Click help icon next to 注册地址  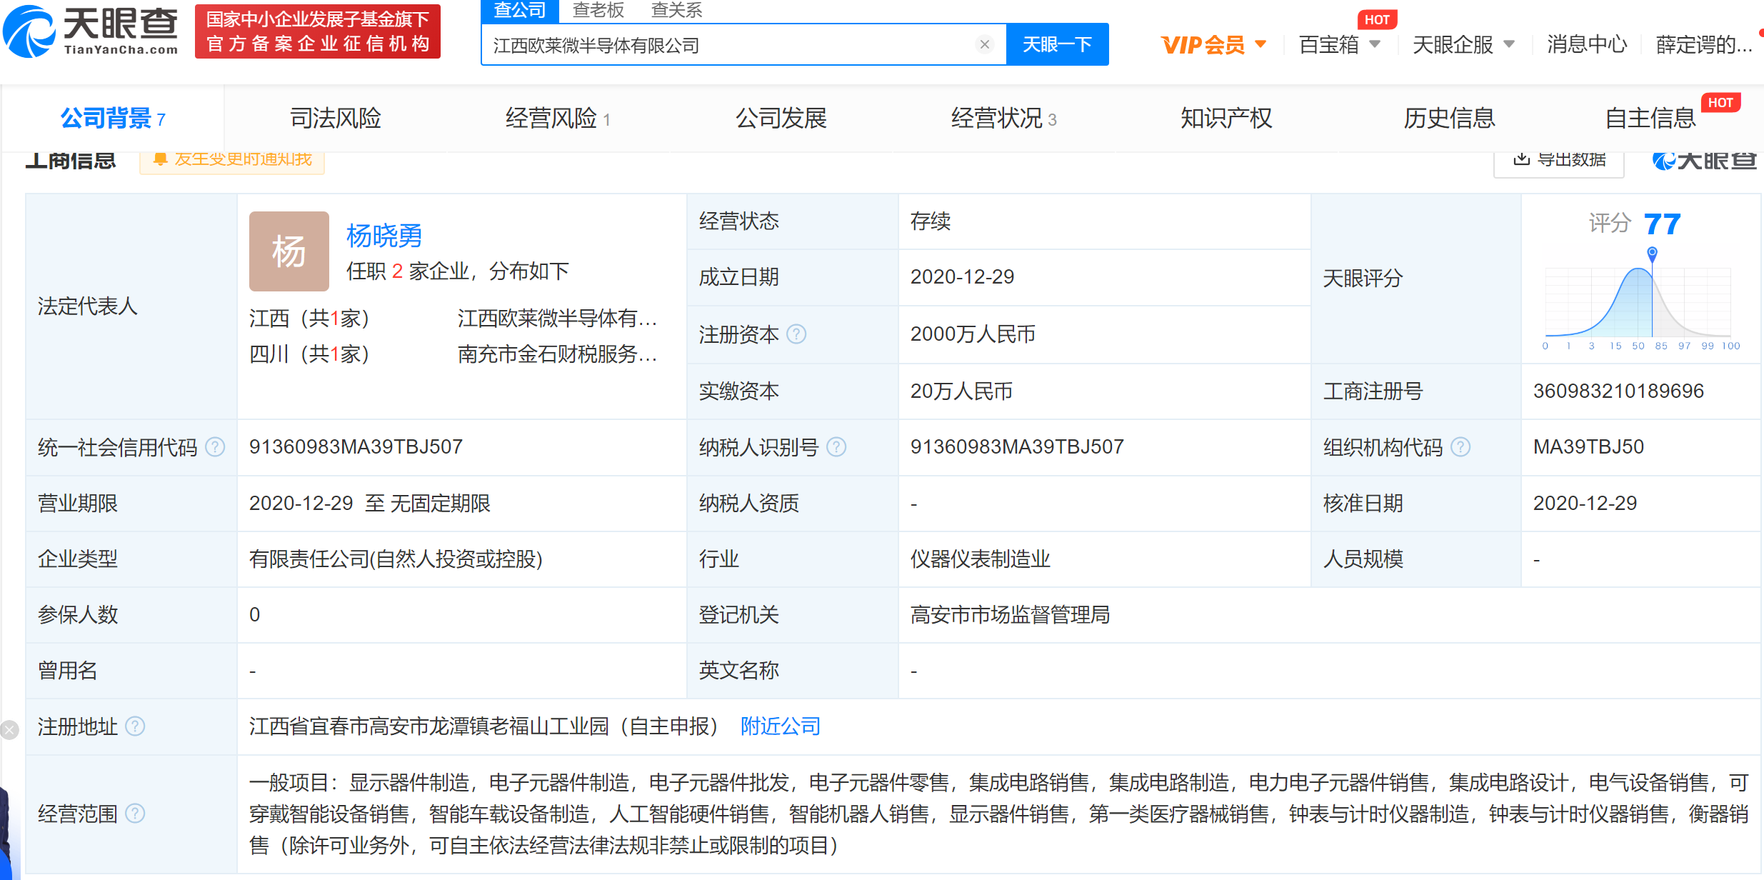click(135, 726)
